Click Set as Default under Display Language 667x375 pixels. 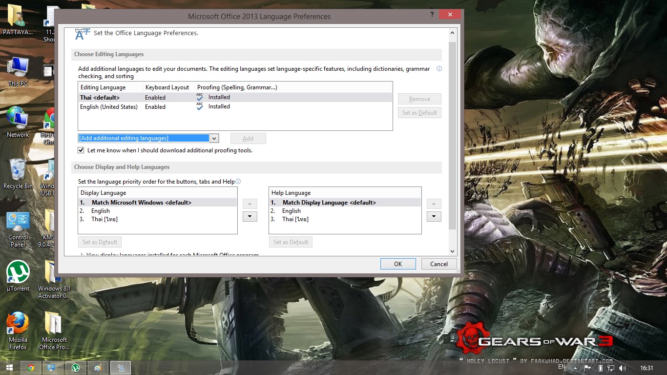pyautogui.click(x=100, y=242)
